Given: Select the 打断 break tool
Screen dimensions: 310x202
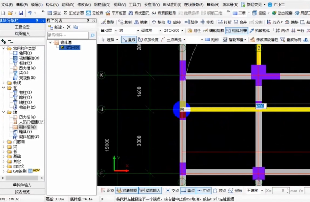Looking at the screenshot, I should point(224,22).
